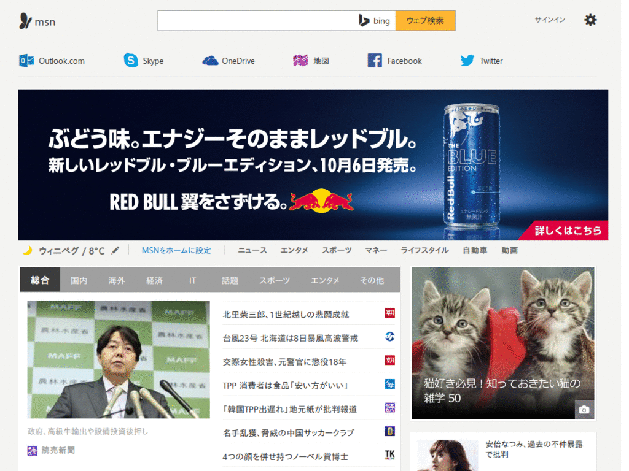629x471 pixels.
Task: Click the ウェブ検索 search button
Action: click(425, 20)
